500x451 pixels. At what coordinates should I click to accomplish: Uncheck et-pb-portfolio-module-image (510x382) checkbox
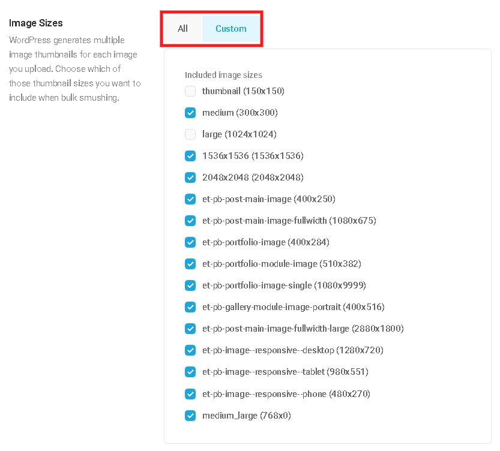tap(190, 264)
